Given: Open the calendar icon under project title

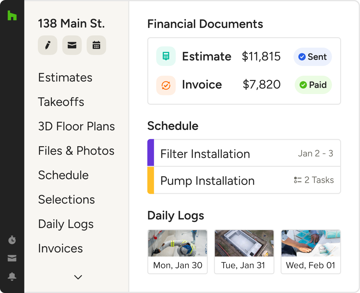Looking at the screenshot, I should pyautogui.click(x=96, y=45).
